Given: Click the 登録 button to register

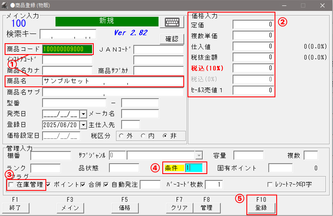Looking at the screenshot, I should [x=261, y=208].
